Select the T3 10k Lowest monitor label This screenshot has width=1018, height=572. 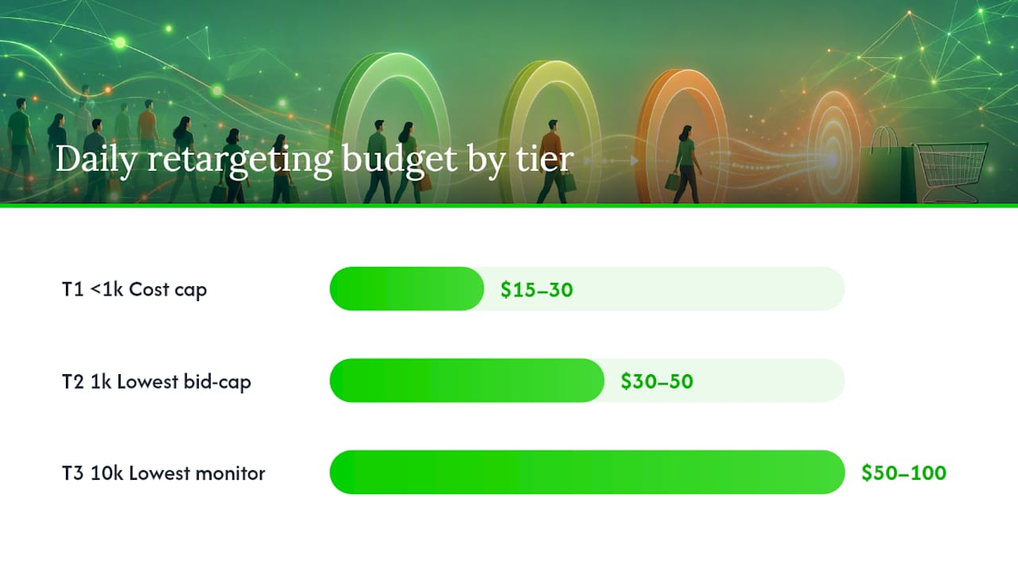coord(164,473)
